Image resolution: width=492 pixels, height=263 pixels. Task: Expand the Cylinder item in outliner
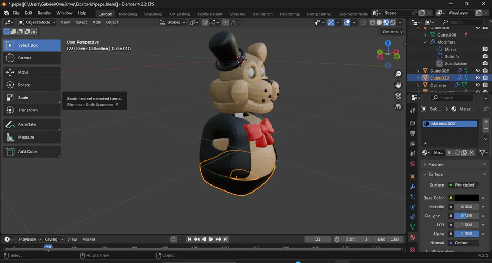tap(418, 85)
